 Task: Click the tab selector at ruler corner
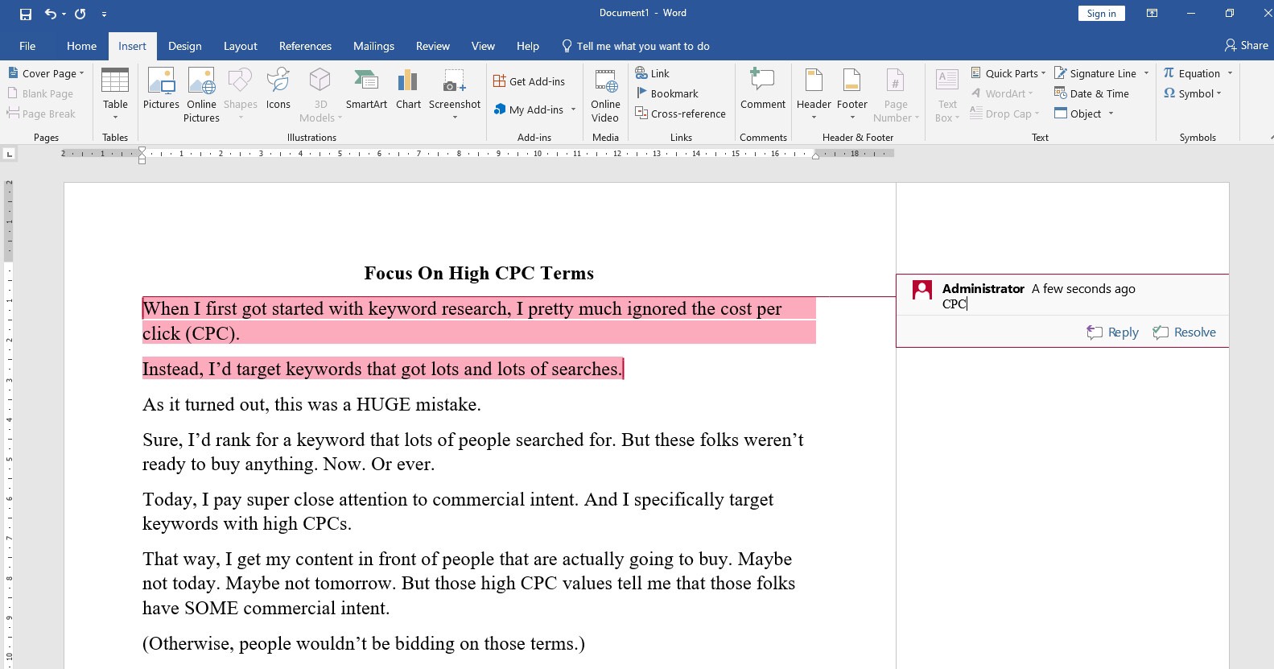[9, 153]
